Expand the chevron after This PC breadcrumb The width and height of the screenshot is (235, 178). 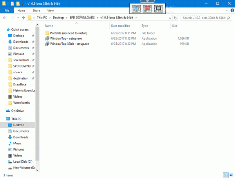(x=50, y=18)
